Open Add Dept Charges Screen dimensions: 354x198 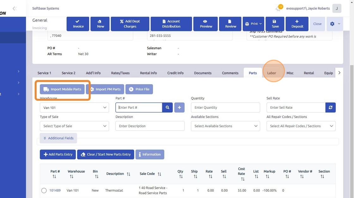(130, 24)
